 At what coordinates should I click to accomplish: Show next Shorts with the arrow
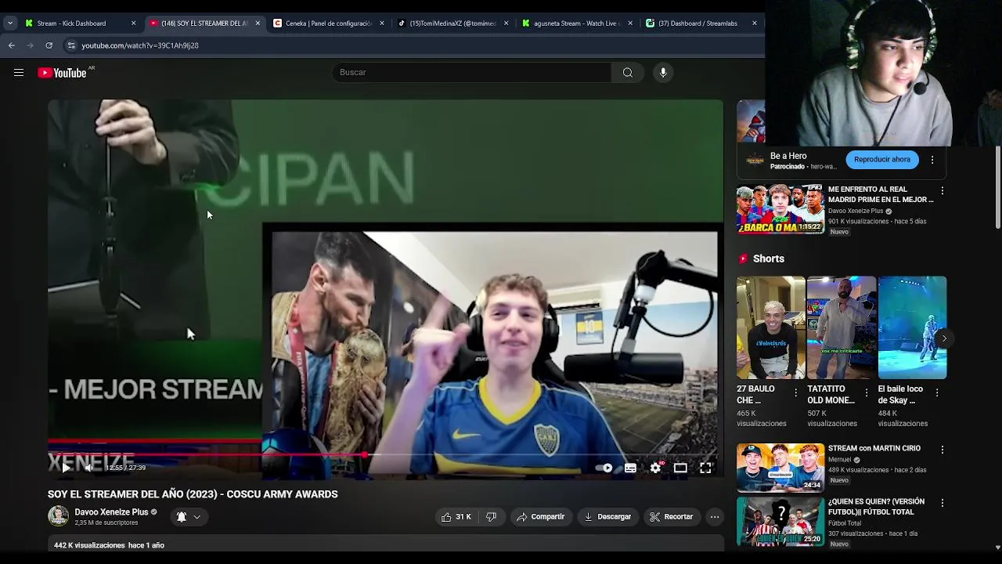(x=944, y=338)
